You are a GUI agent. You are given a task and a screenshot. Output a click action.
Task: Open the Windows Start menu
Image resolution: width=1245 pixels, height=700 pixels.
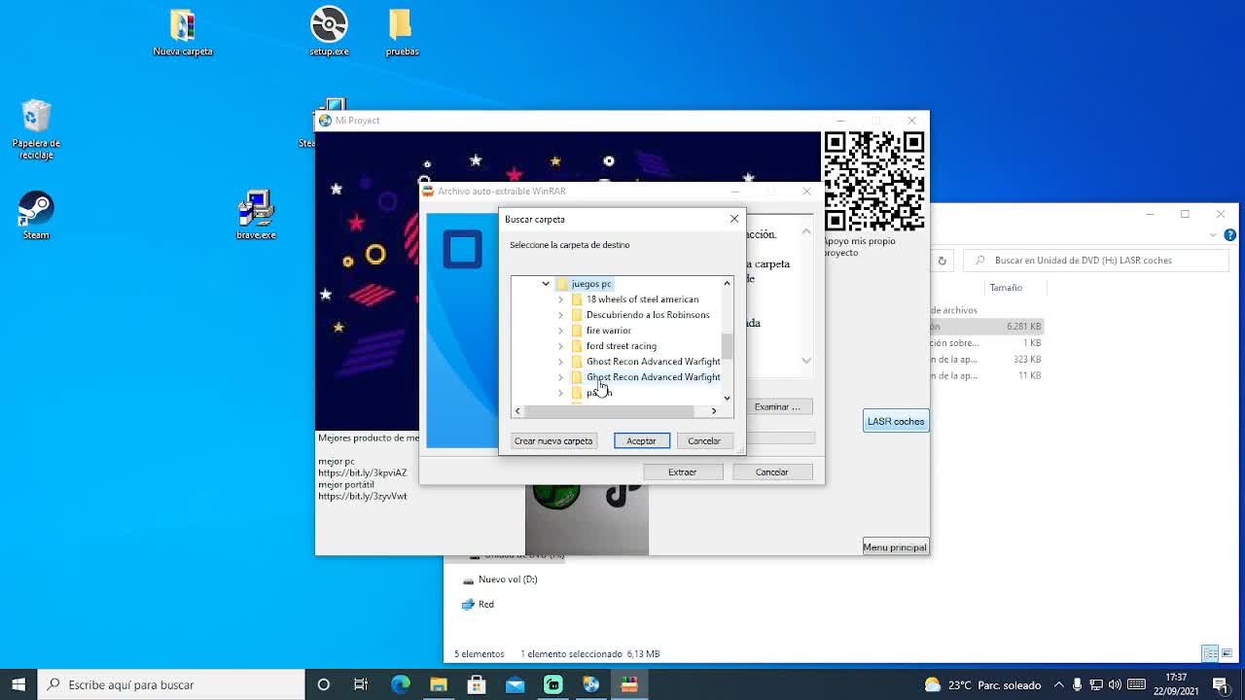(18, 684)
